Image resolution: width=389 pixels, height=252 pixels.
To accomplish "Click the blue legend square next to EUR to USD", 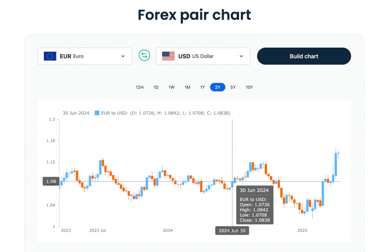I will [96, 113].
